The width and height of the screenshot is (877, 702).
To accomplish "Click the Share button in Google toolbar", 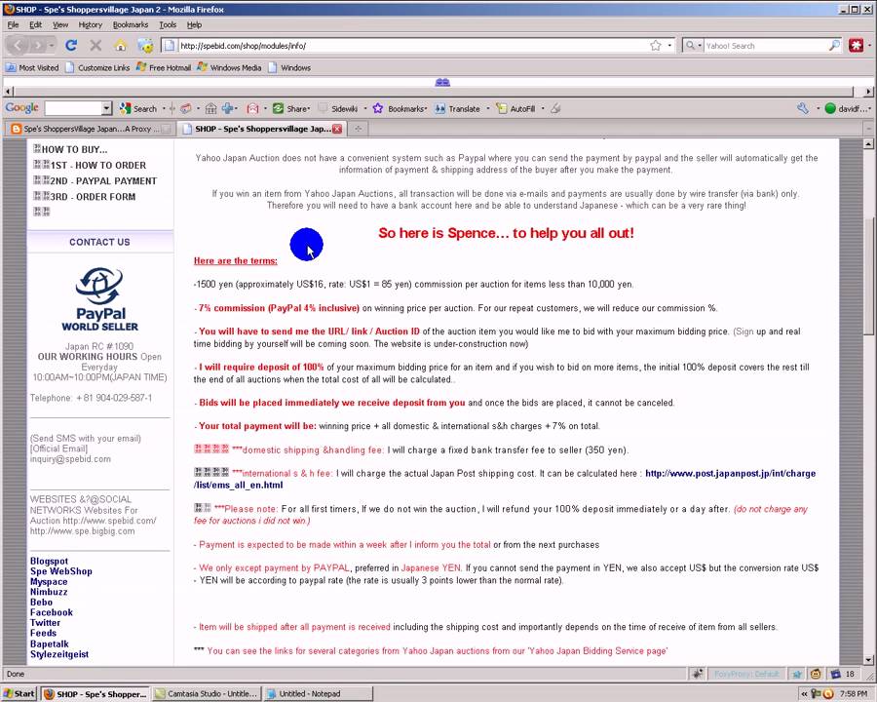I will (x=290, y=108).
